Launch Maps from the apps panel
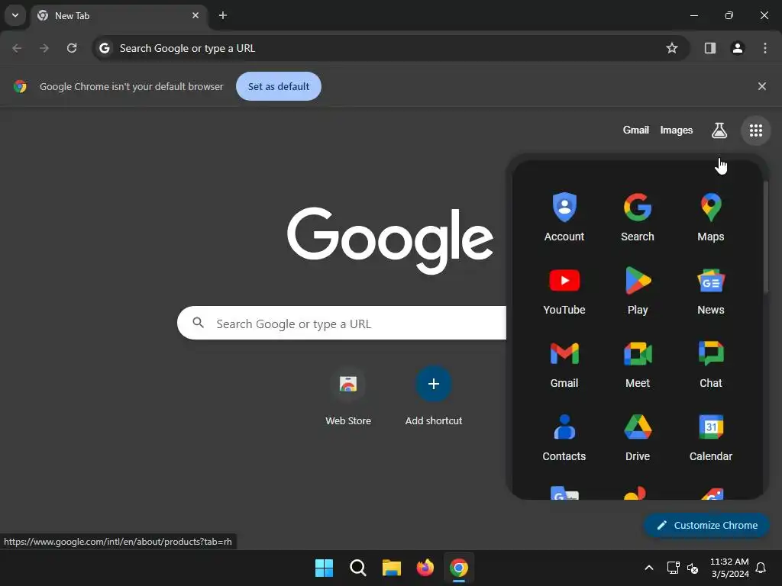This screenshot has width=782, height=586. pos(711,217)
